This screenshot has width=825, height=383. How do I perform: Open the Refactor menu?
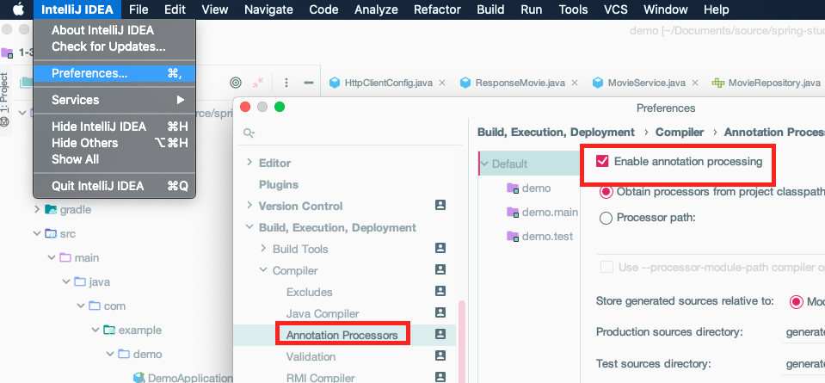(437, 9)
